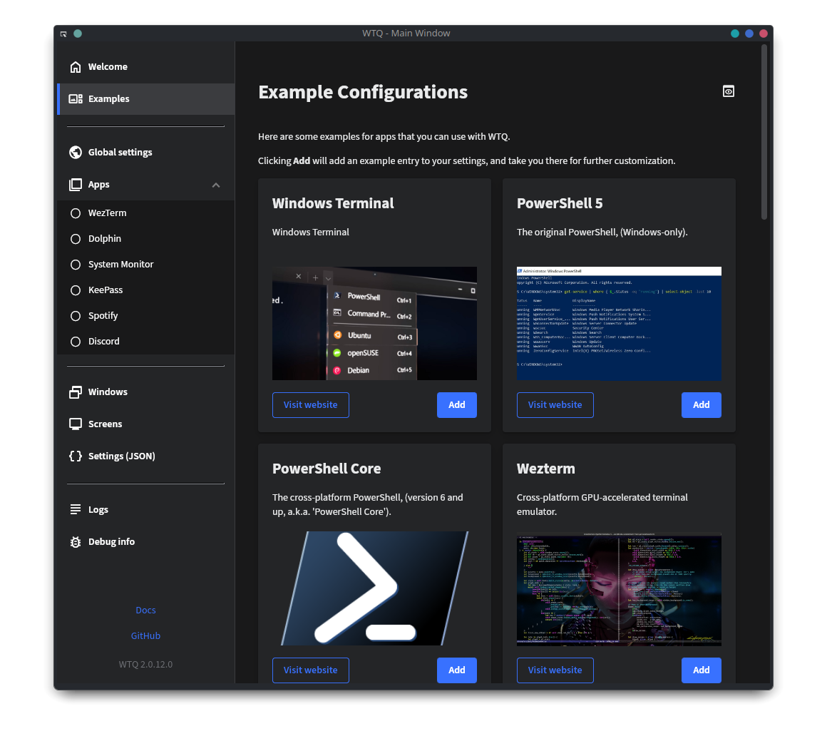Click the Windows Terminal screenshot thumbnail

(x=374, y=324)
